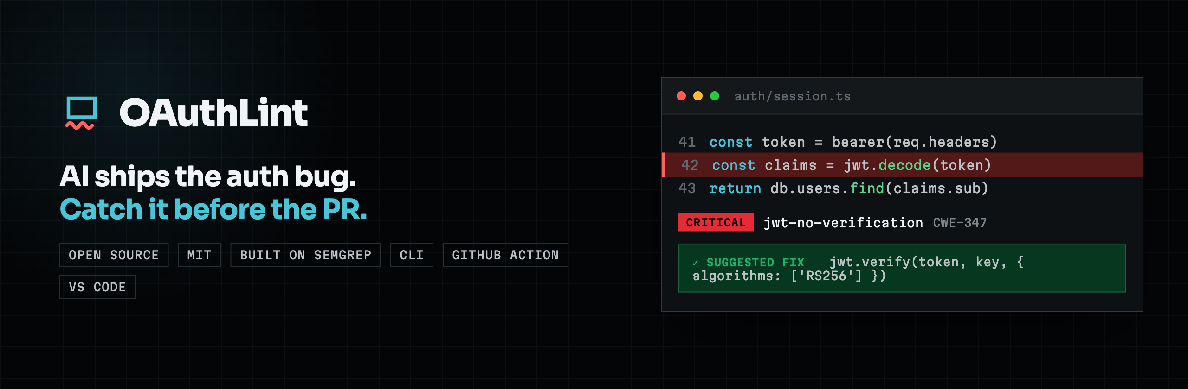This screenshot has width=1188, height=389.
Task: Click line number 42 in highlighted row
Action: tap(690, 165)
